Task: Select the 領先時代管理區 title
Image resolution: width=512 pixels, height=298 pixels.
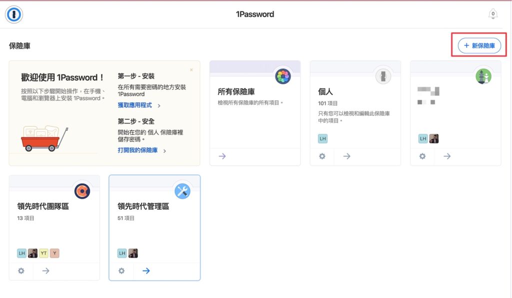Action: pos(143,206)
